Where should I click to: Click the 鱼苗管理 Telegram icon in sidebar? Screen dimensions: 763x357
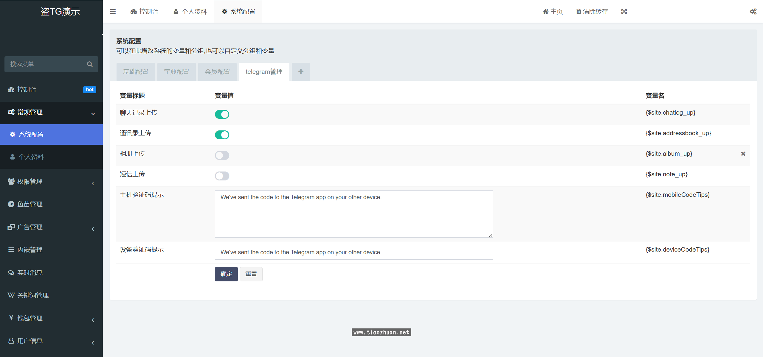click(x=11, y=204)
